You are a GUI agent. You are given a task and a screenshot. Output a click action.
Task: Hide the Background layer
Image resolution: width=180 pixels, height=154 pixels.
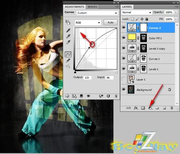pyautogui.click(x=123, y=89)
